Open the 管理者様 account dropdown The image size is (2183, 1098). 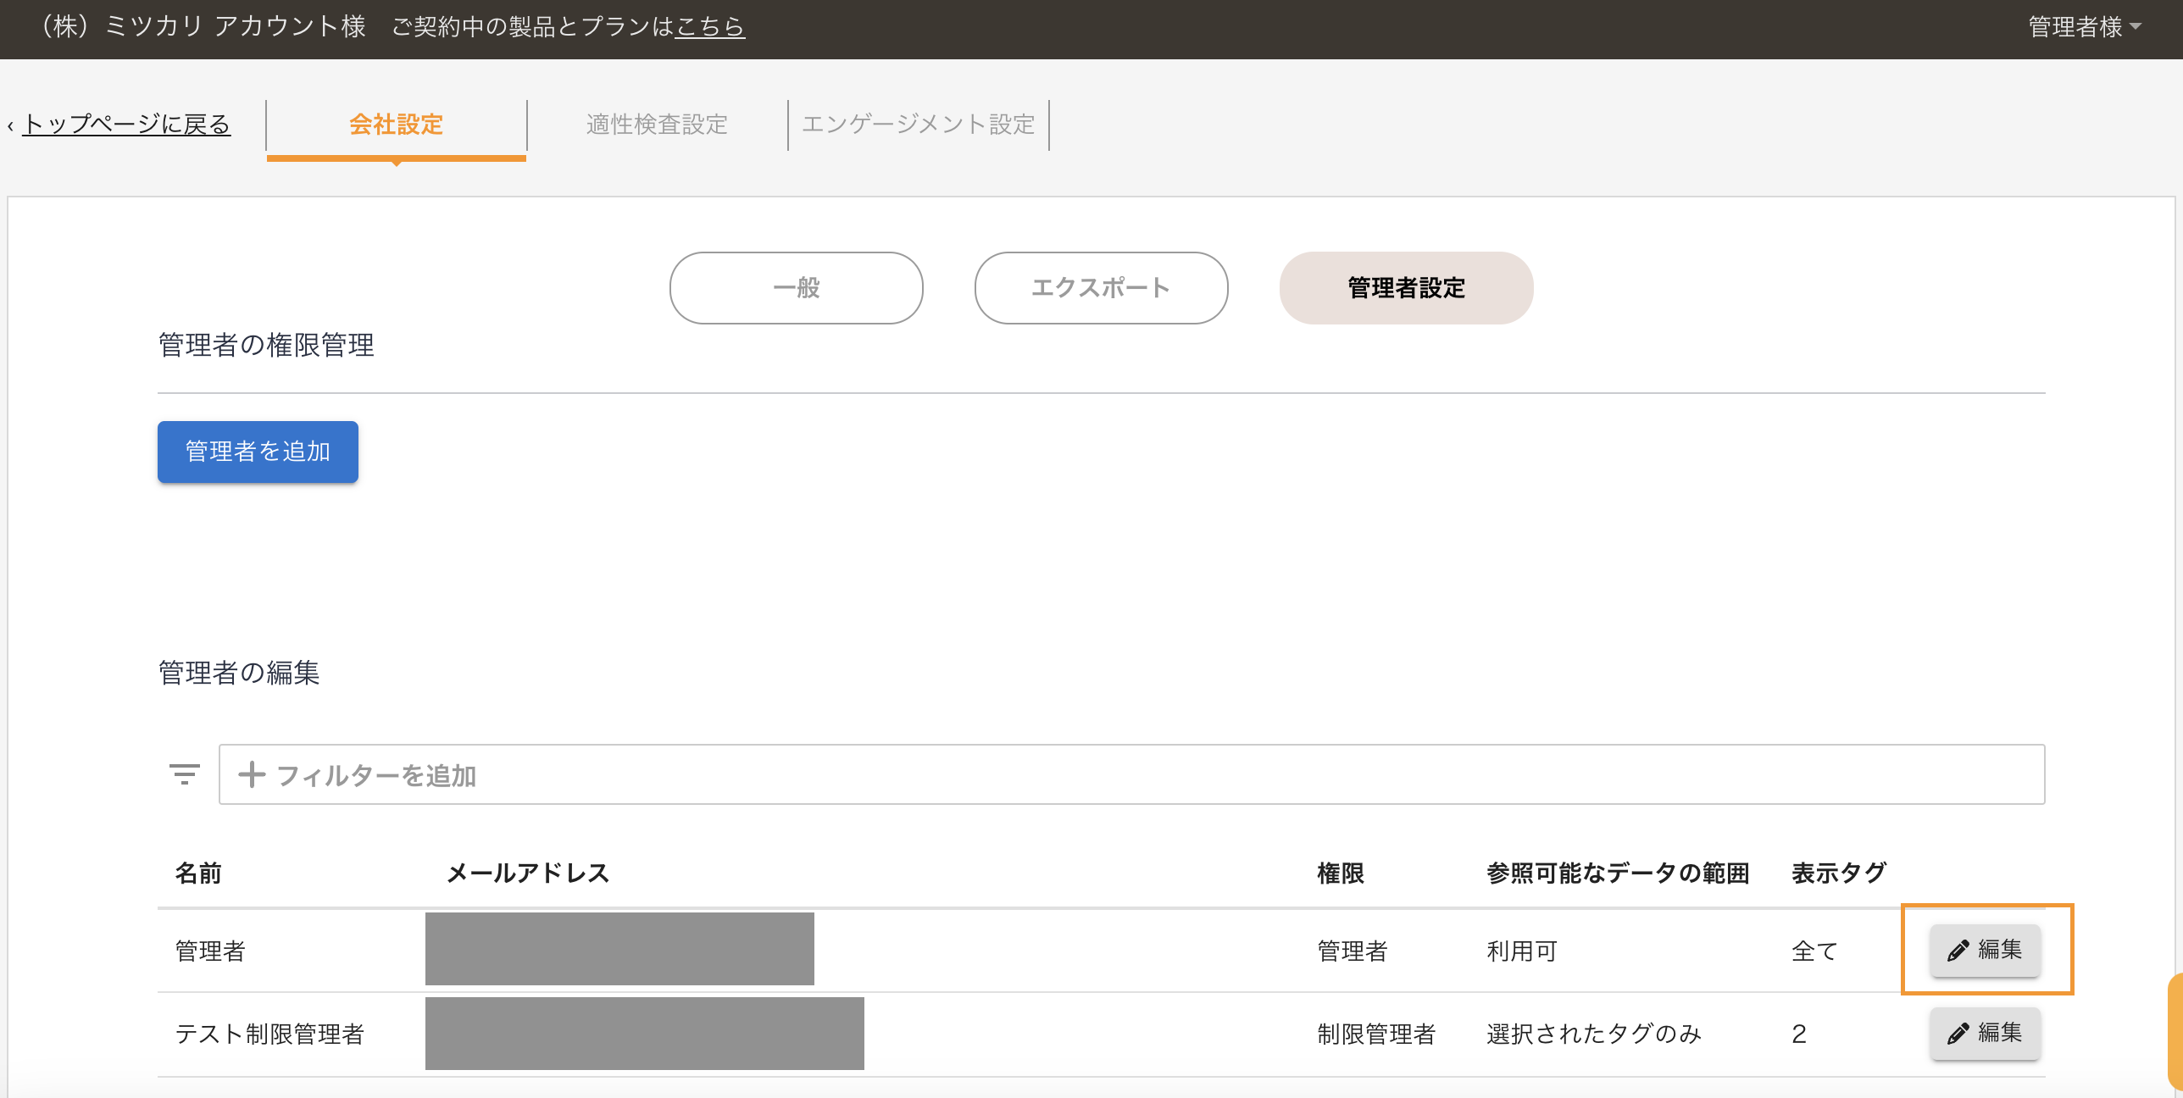(2084, 27)
